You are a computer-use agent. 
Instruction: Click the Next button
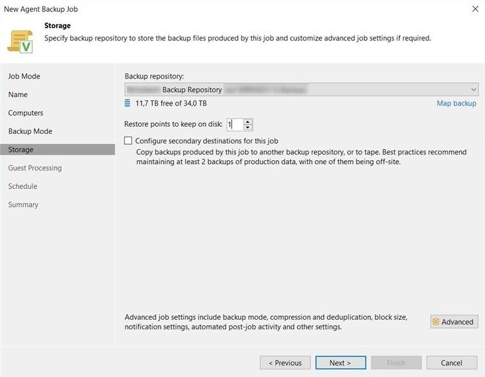341,363
